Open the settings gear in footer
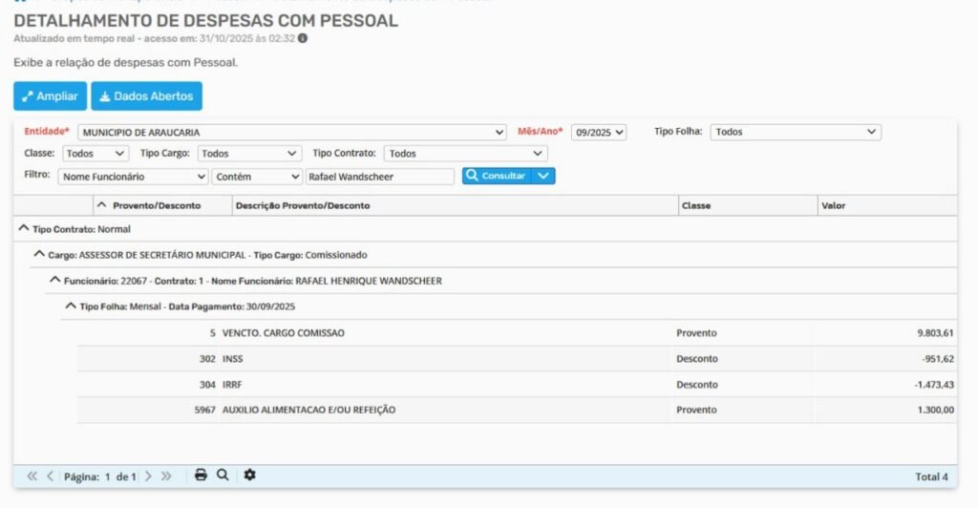 tap(249, 476)
